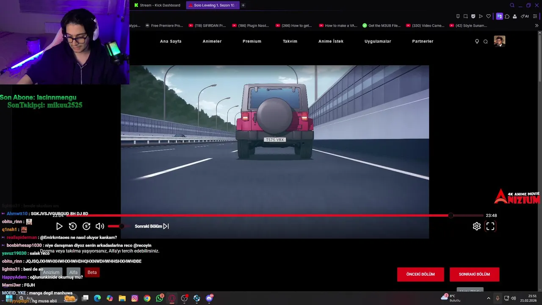Select the Solo Leveling 1. Sezon tab

tap(212, 5)
